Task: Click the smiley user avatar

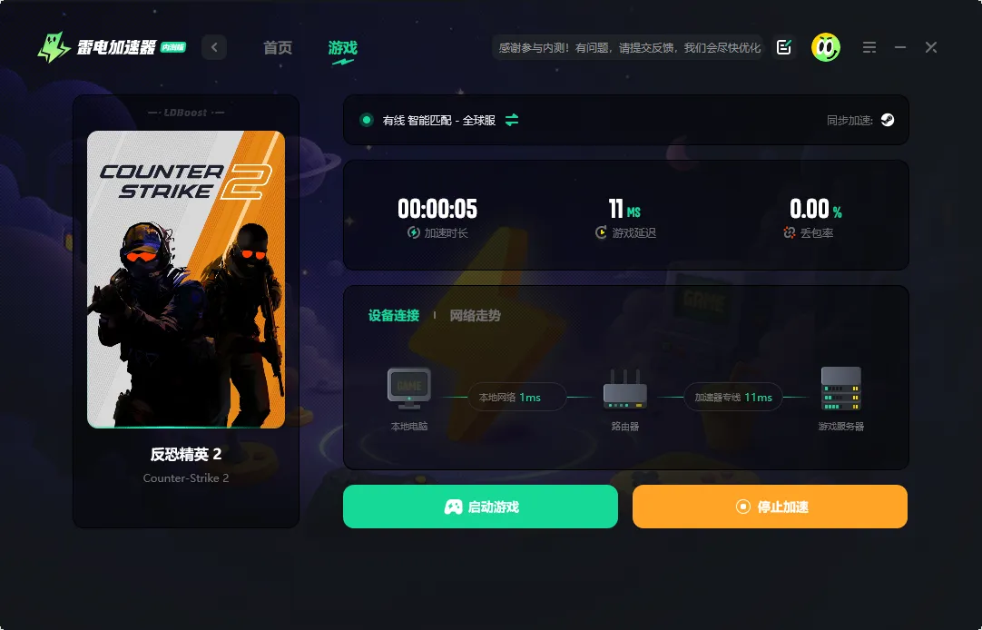Action: [827, 47]
